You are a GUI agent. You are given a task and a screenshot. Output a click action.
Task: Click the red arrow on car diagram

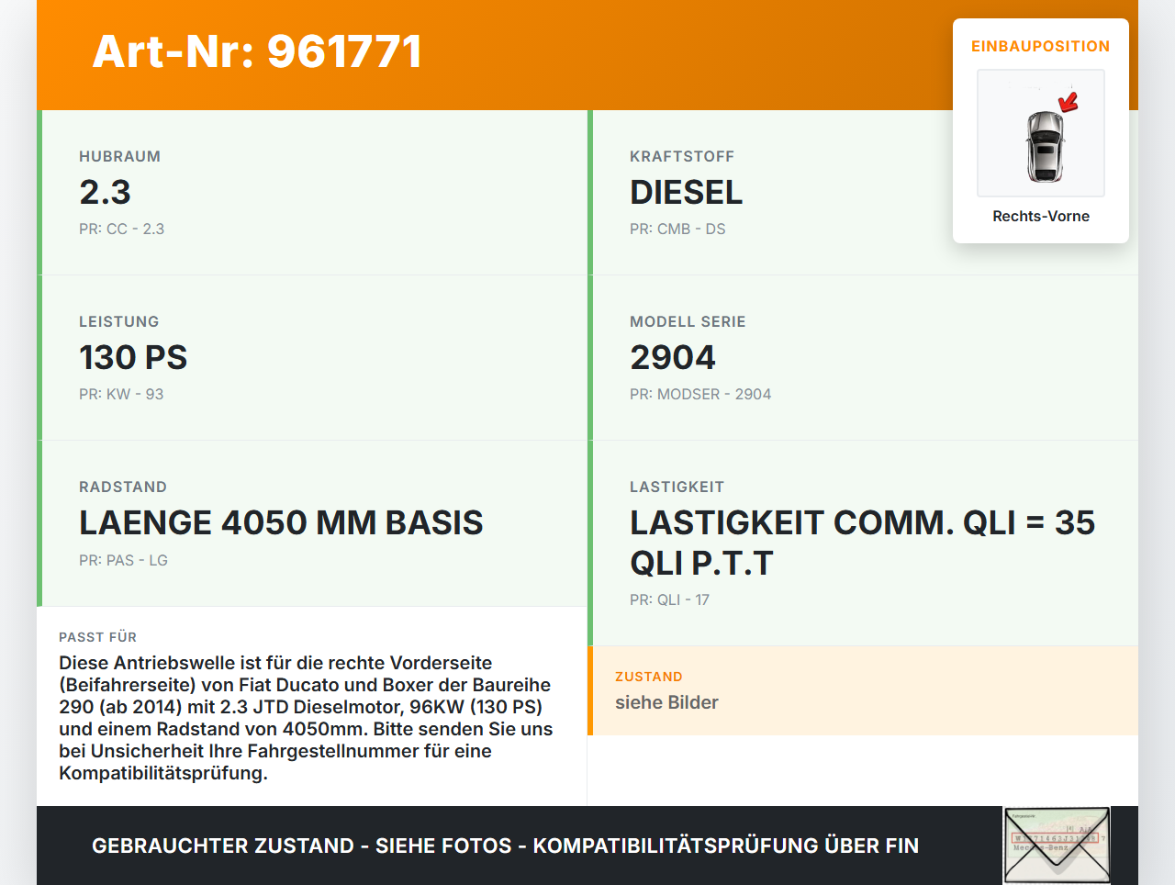[x=1068, y=102]
